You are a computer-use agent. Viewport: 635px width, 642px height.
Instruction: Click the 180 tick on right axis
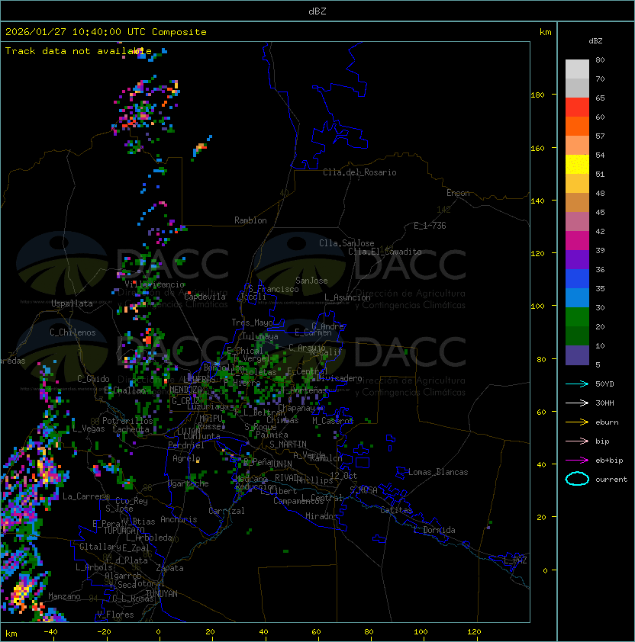pos(537,95)
